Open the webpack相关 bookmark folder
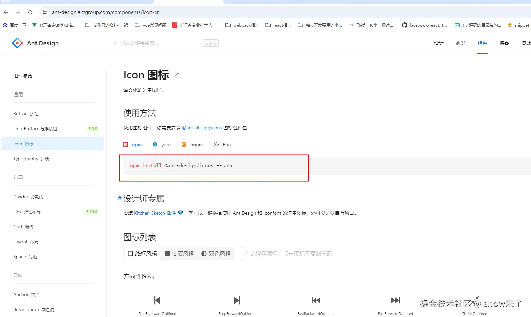This screenshot has height=317, width=531. point(242,25)
